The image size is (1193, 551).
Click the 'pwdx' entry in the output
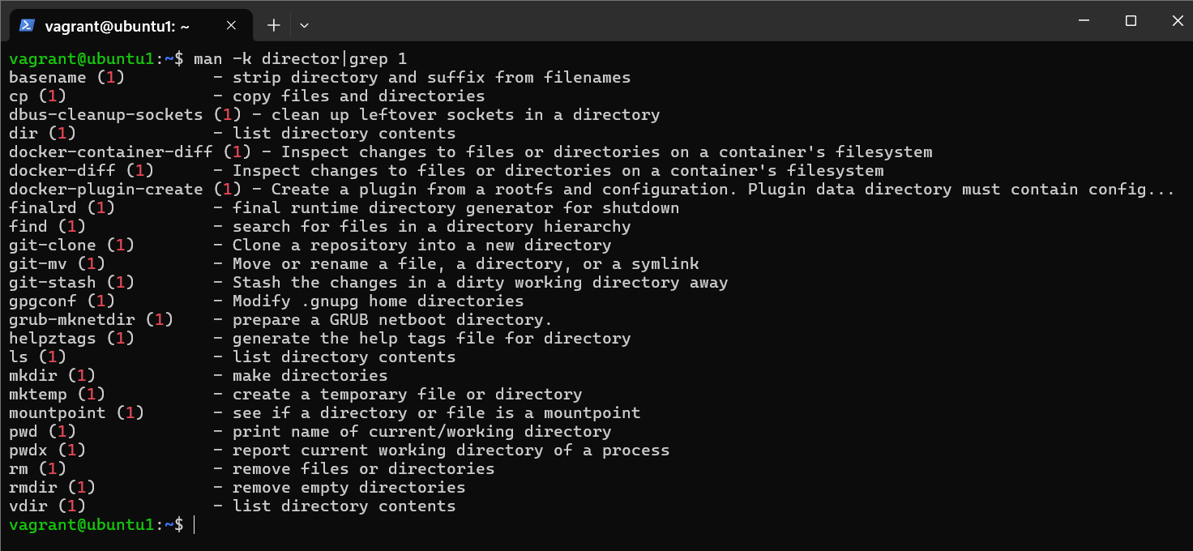click(28, 451)
